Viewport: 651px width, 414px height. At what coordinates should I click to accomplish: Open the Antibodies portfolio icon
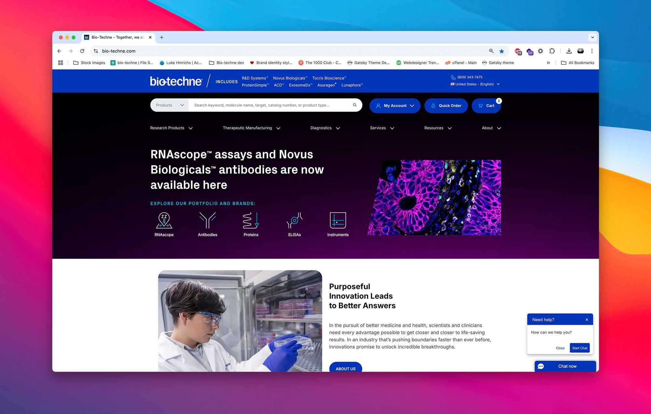click(208, 220)
